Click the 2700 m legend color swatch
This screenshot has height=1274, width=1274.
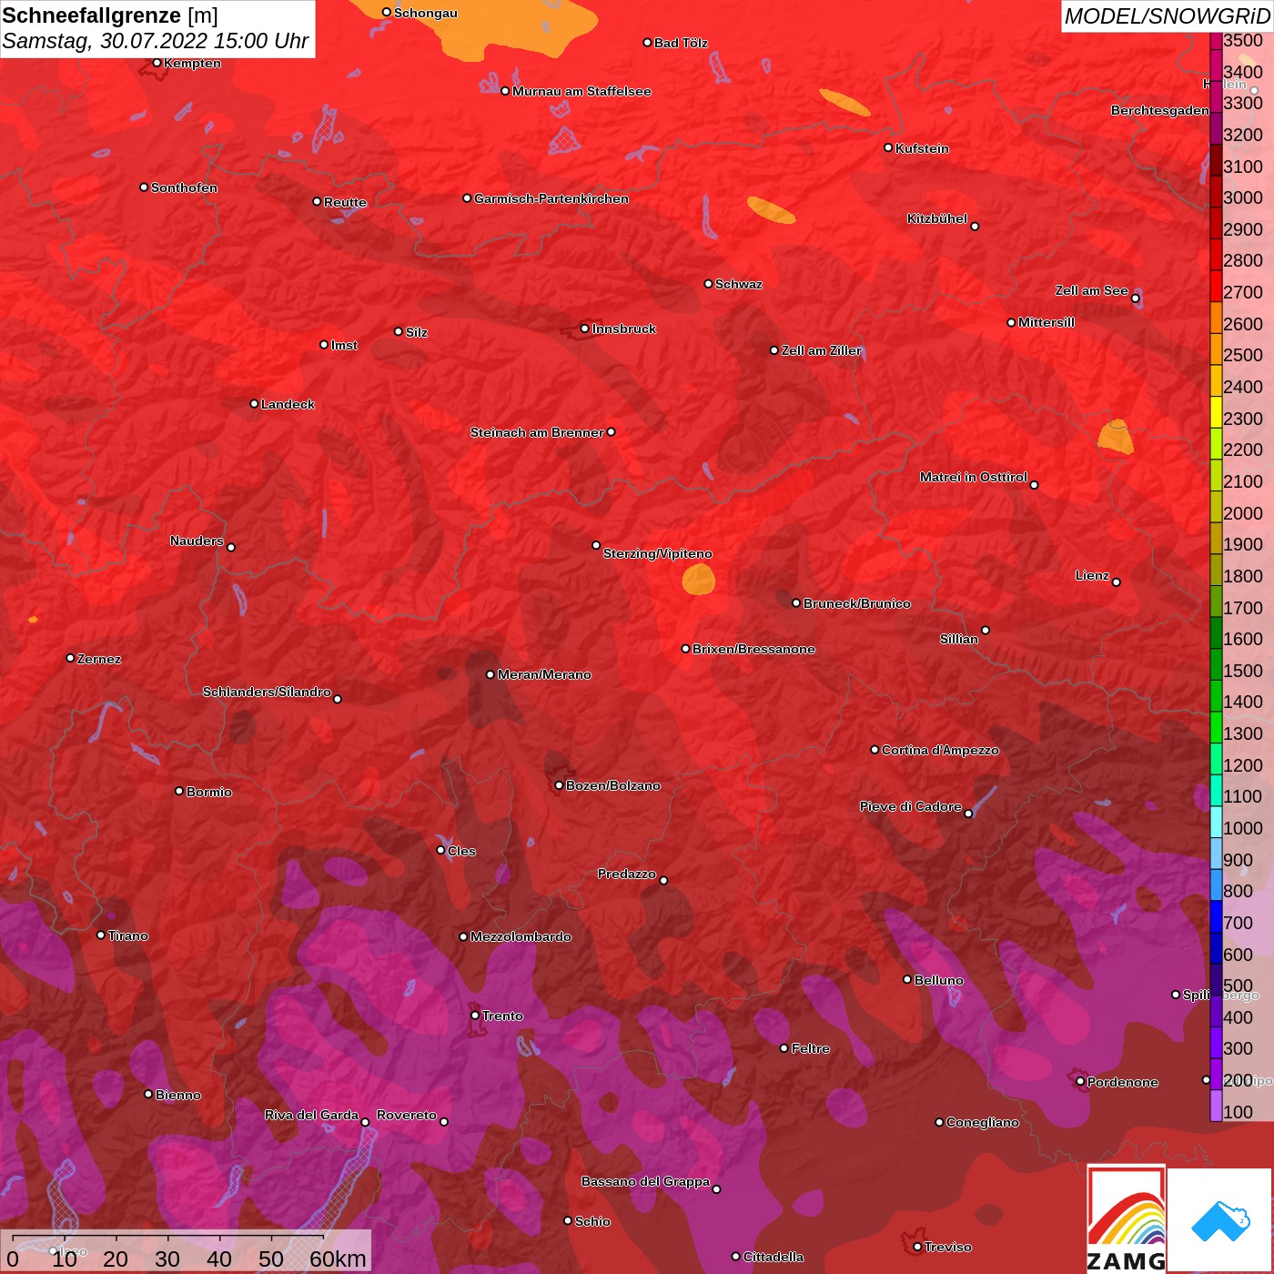[x=1216, y=286]
